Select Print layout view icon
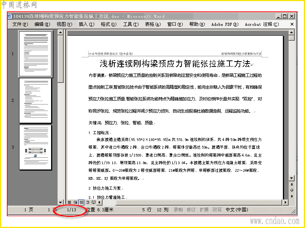This screenshot has width=305, height=228. click(81, 203)
